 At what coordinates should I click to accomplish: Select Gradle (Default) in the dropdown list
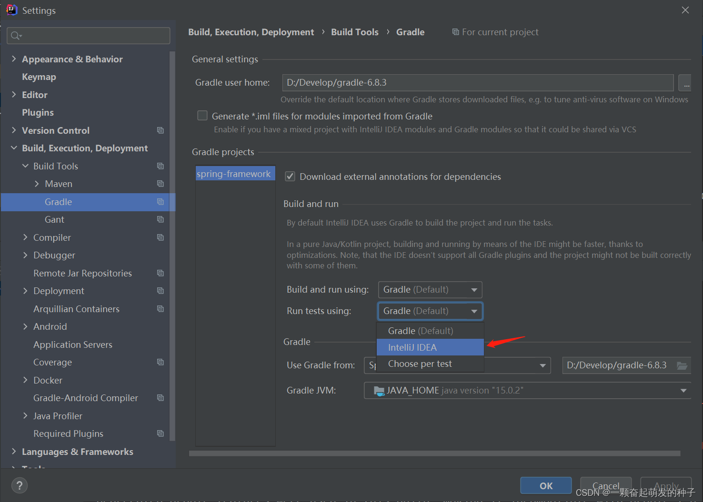click(x=430, y=331)
